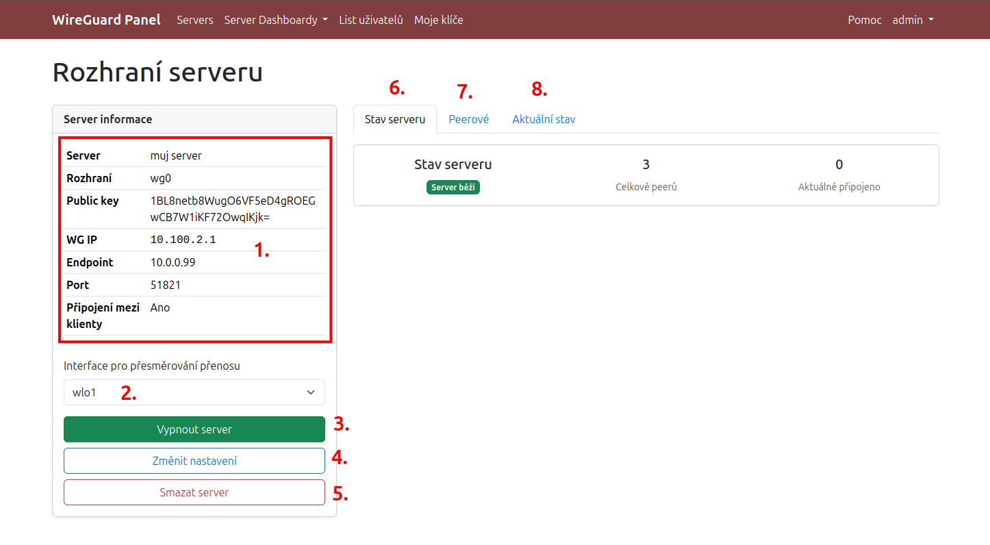Click the WG IP value 10.100.2.1
This screenshot has height=545, width=990.
183,240
